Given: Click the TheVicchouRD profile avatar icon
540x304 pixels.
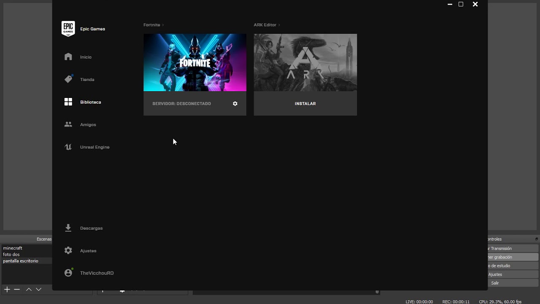Looking at the screenshot, I should pos(68,273).
